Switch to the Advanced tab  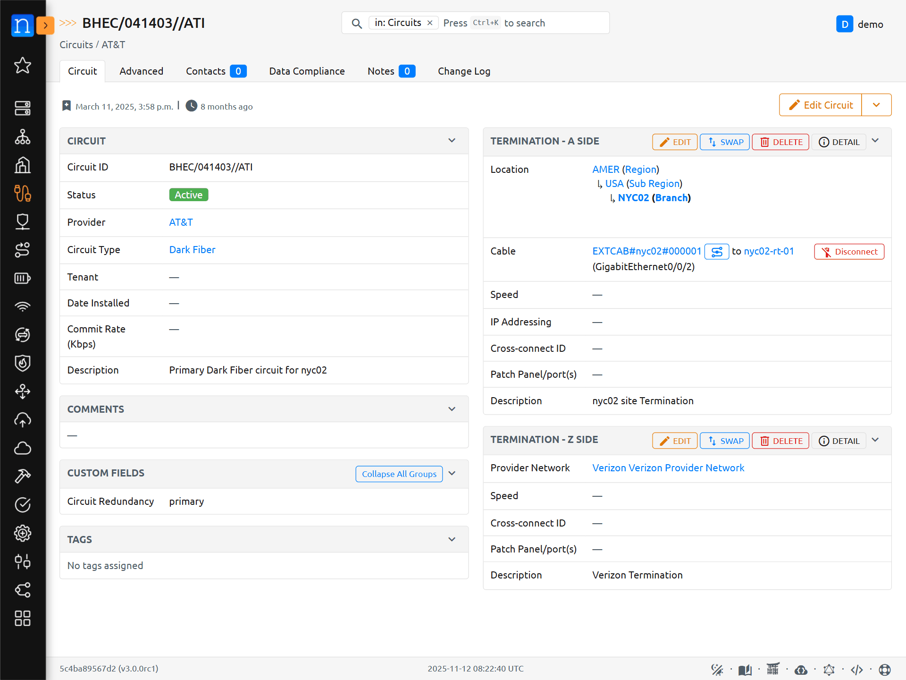[141, 71]
